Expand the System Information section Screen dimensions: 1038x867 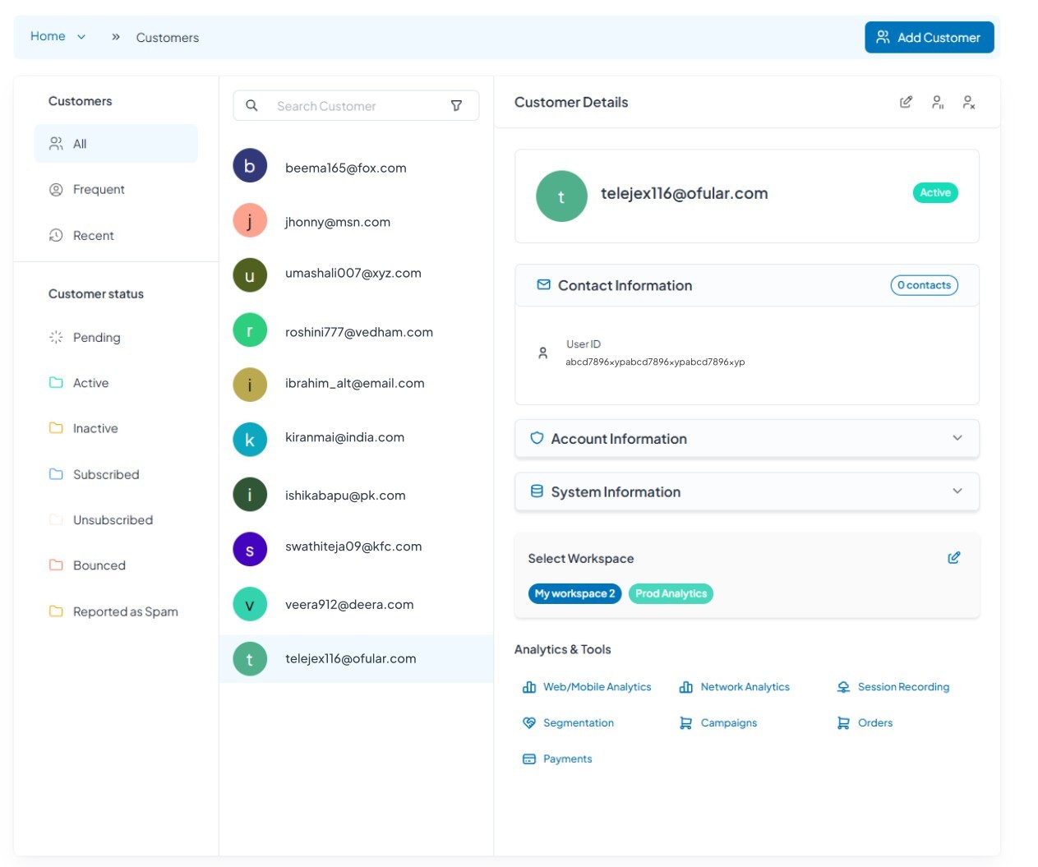point(746,491)
